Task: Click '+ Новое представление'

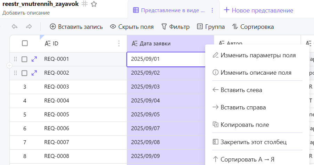Action: [x=258, y=10]
